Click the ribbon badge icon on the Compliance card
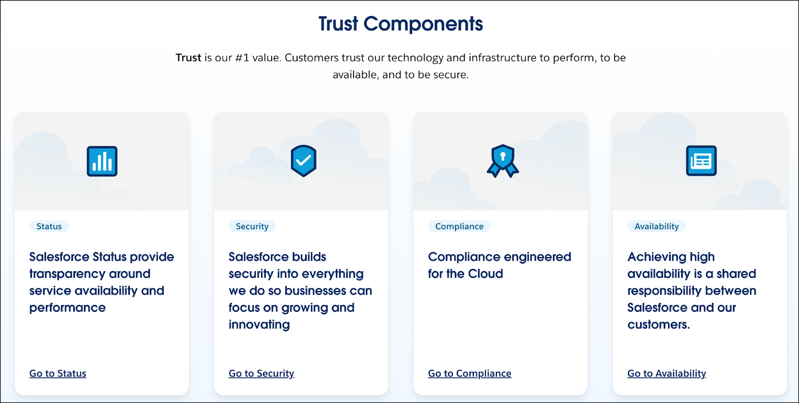Viewport: 799px width, 403px height. [x=502, y=161]
